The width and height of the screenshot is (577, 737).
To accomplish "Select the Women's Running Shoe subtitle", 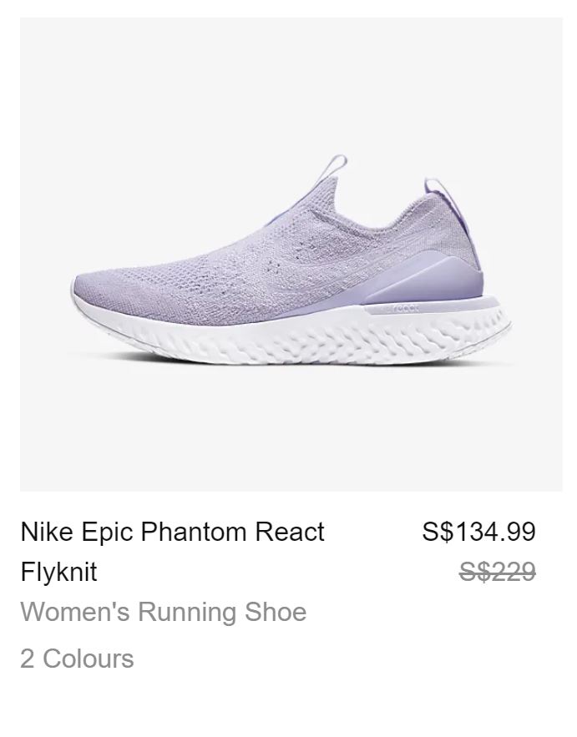I will (163, 612).
